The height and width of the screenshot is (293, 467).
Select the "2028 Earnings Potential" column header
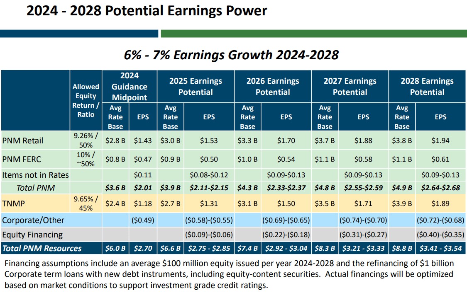pos(427,86)
